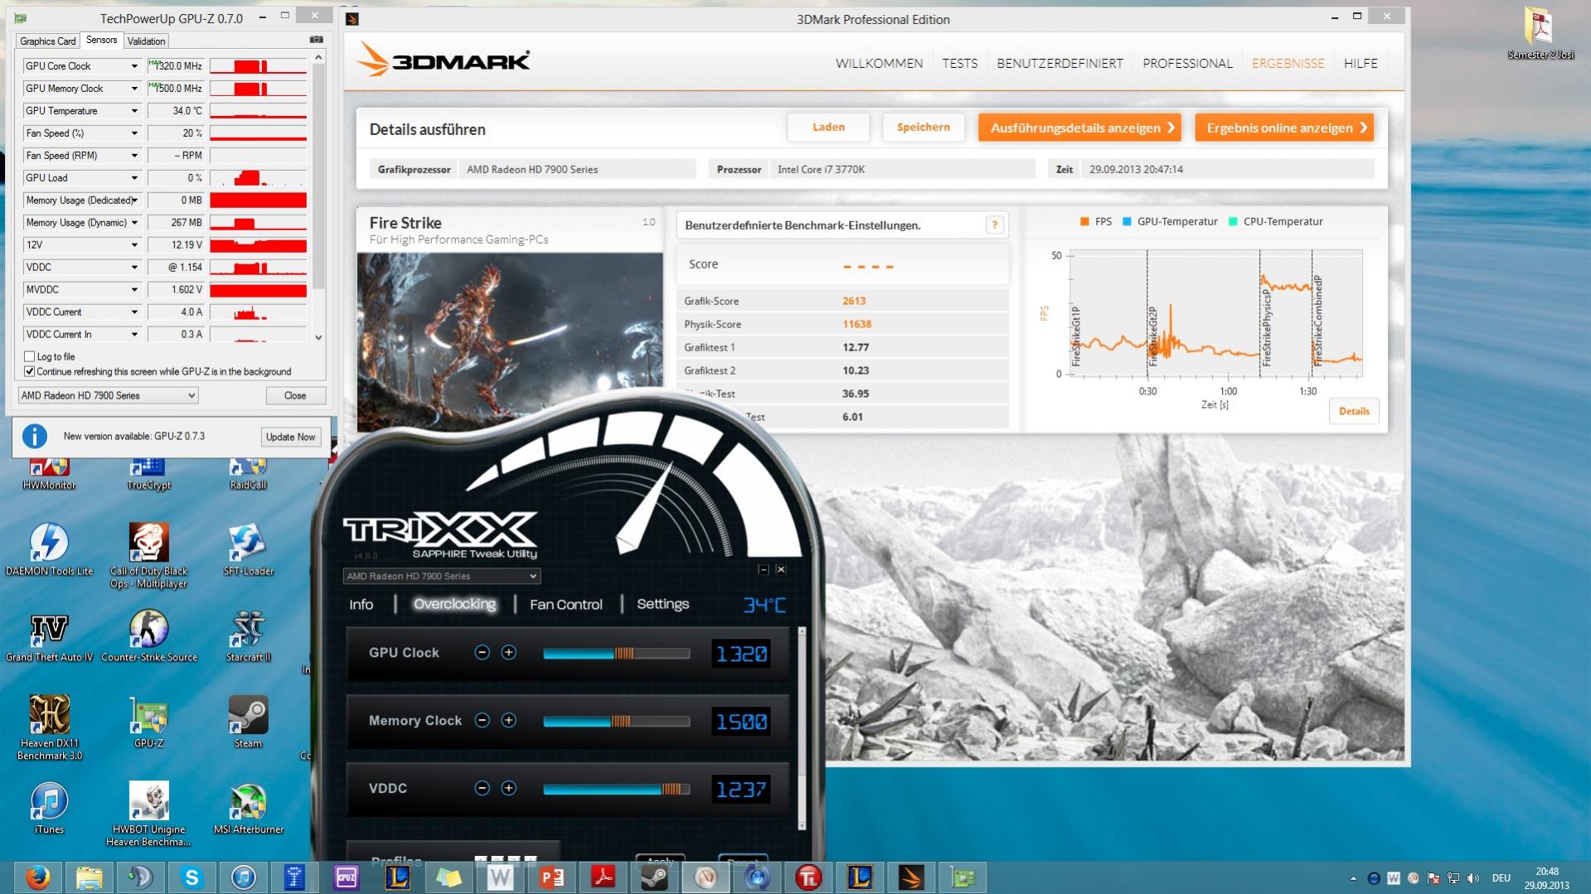1591x894 pixels.
Task: Expand the GPU Temperature sensor dropdown
Action: pos(134,111)
